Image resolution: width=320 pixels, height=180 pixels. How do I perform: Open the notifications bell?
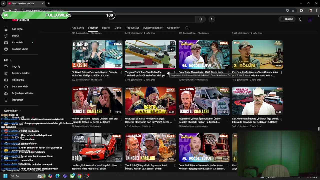(x=300, y=19)
